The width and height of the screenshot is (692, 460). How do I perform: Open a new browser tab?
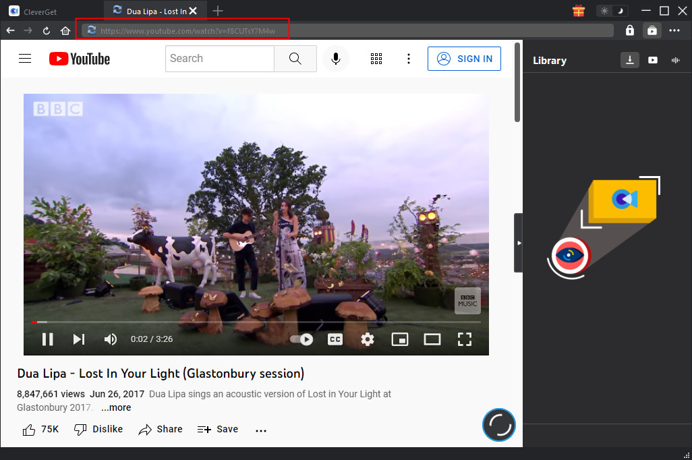218,11
